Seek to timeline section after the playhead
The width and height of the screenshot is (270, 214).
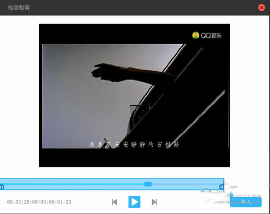(186, 184)
